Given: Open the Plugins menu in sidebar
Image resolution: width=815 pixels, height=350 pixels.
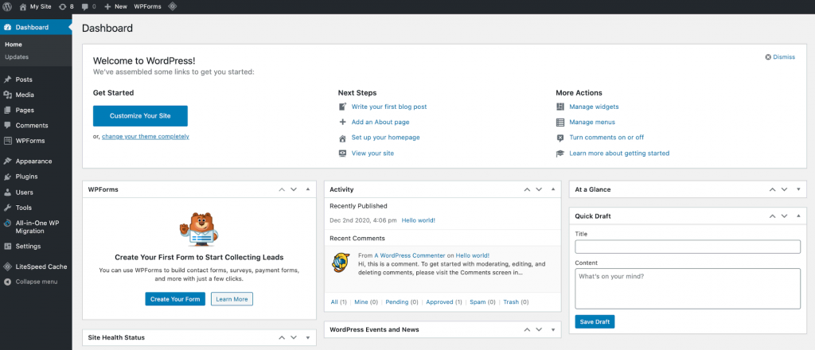Looking at the screenshot, I should pos(26,177).
